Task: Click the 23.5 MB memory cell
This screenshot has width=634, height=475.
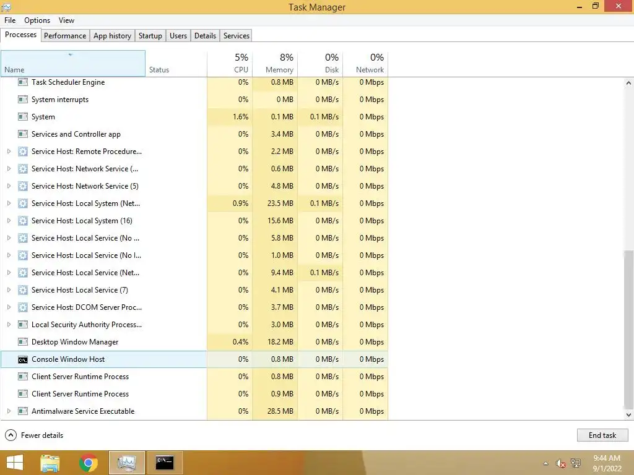Action: pyautogui.click(x=275, y=203)
